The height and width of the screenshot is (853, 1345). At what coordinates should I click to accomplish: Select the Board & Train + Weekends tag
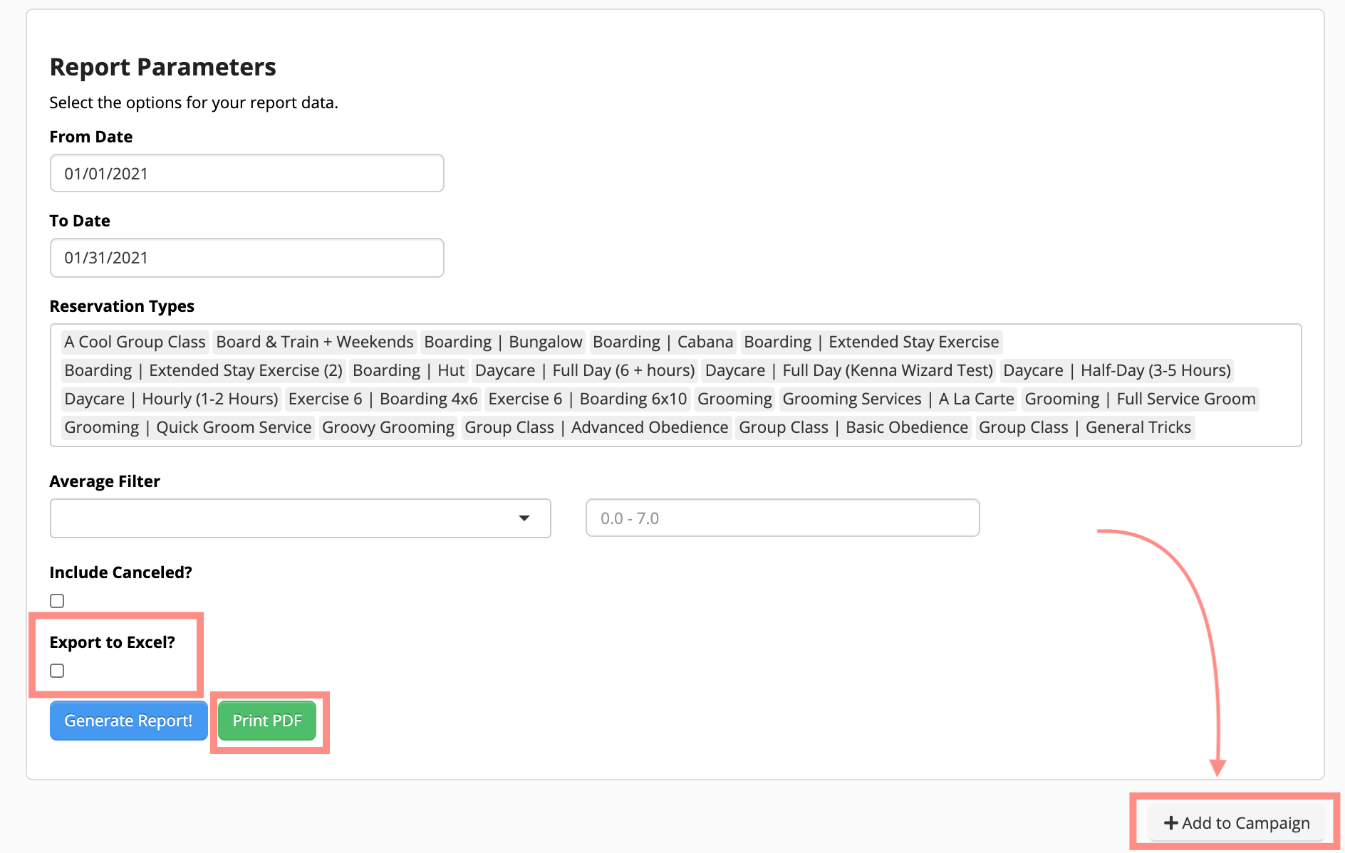click(314, 342)
